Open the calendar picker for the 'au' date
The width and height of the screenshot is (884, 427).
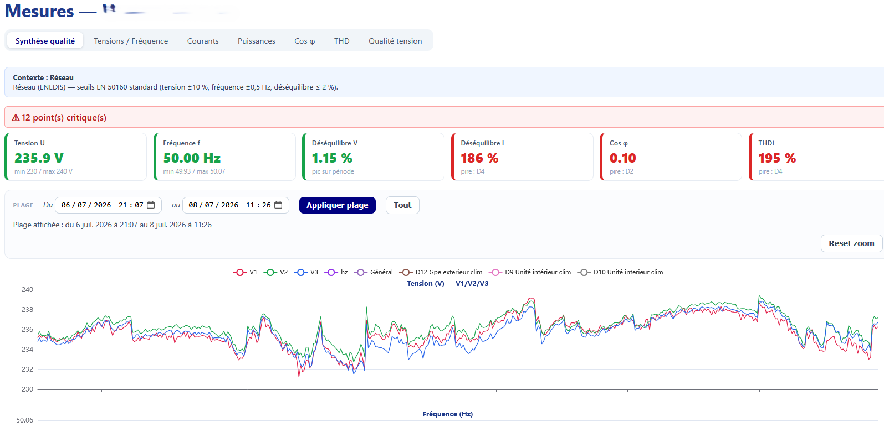pos(278,205)
